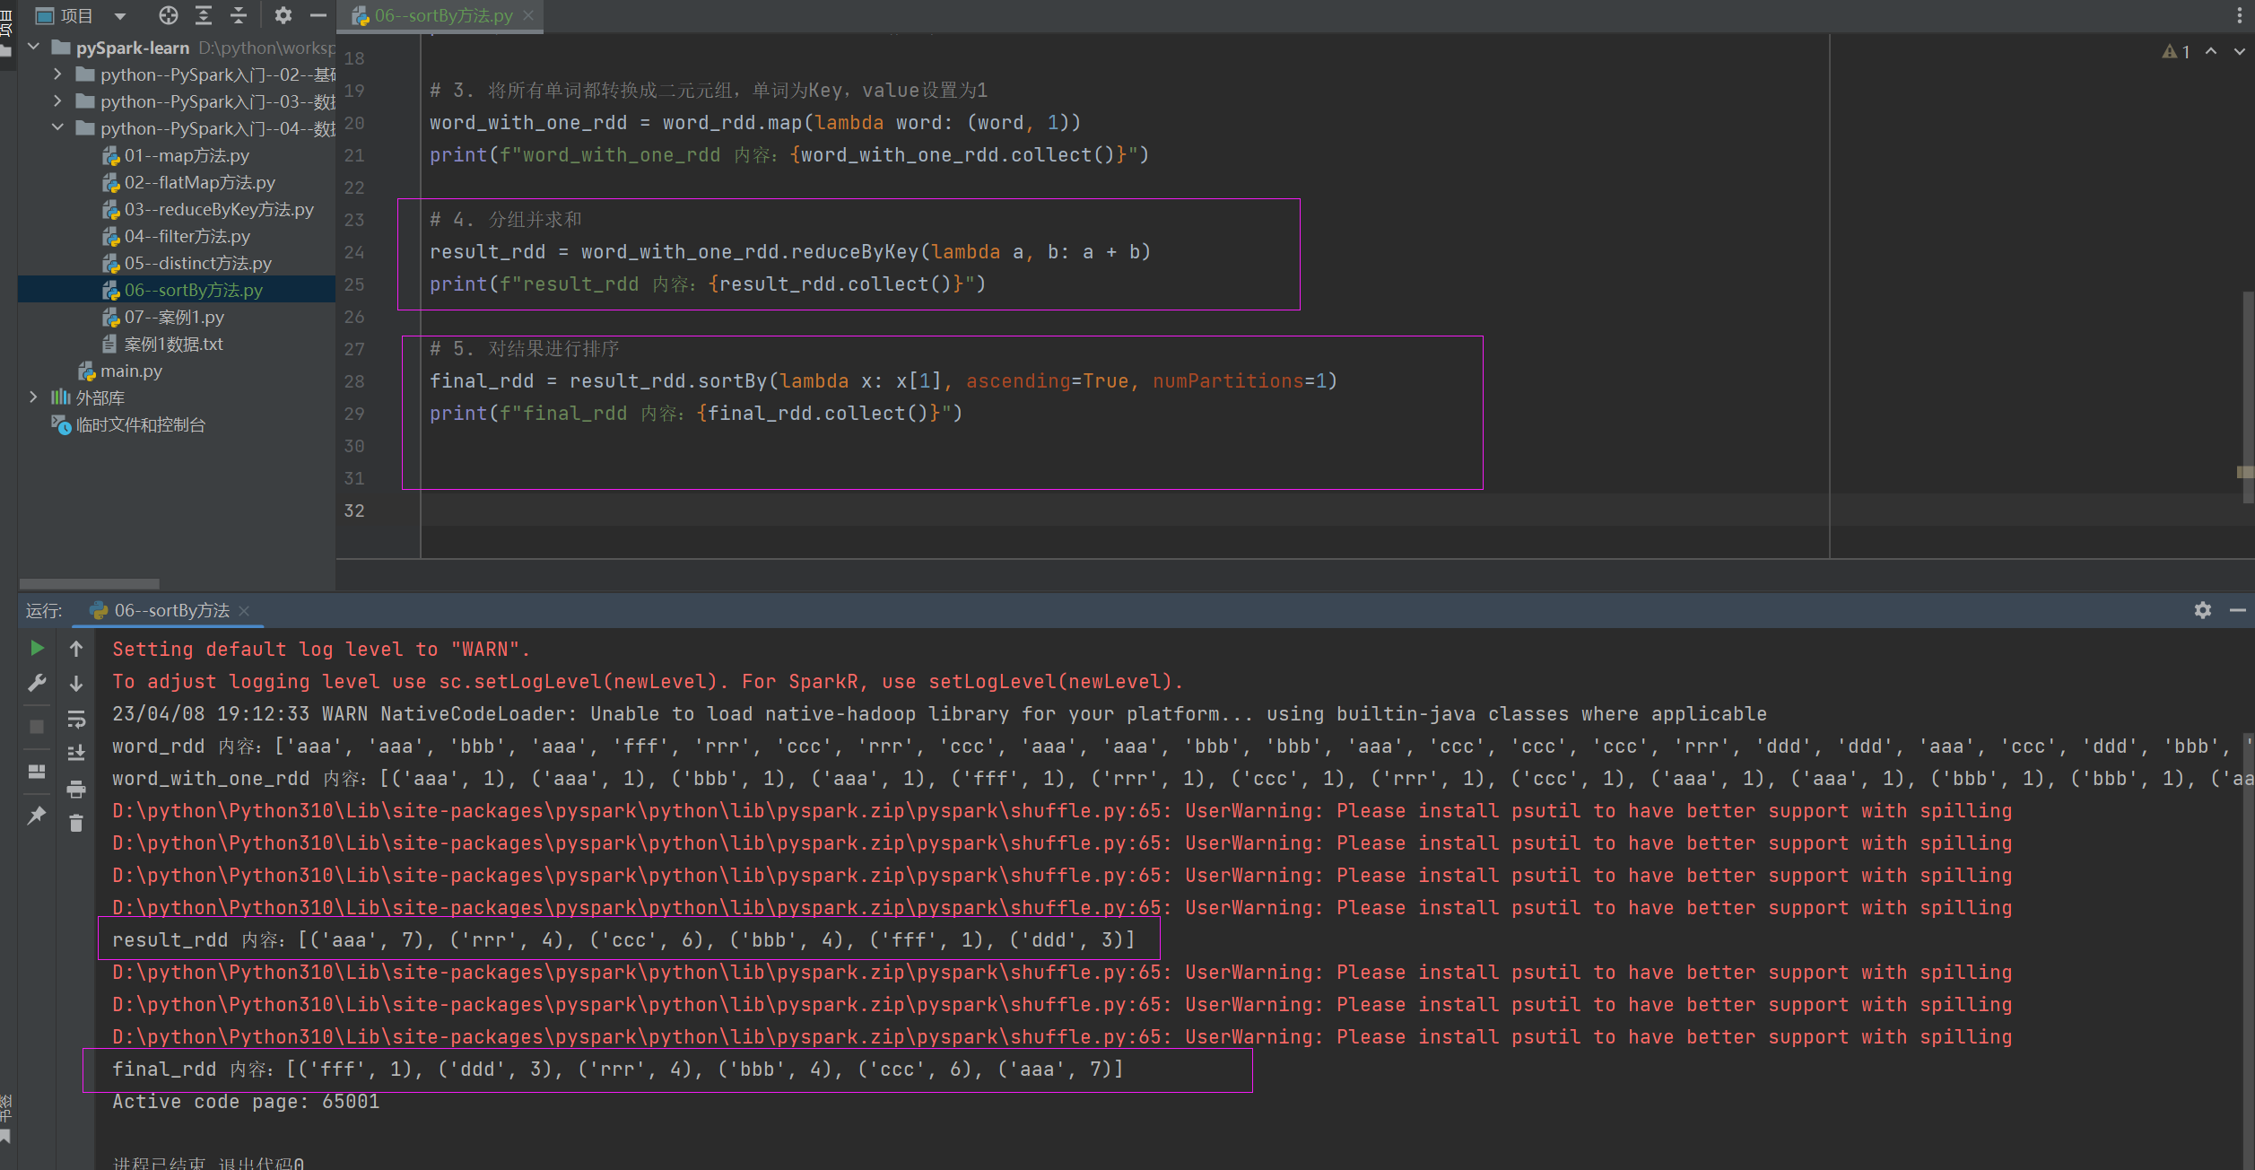Click the up arrow in the run console toolbar
This screenshot has height=1170, width=2255.
pos(76,648)
